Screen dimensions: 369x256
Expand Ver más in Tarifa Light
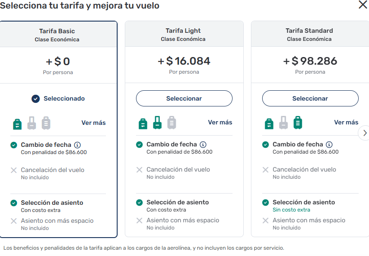click(220, 122)
